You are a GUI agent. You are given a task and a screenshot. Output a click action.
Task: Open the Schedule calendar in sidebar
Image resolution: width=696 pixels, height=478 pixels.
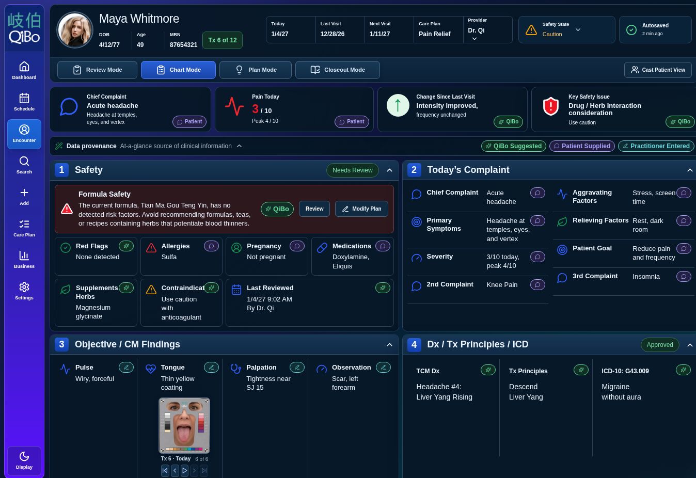pos(24,102)
